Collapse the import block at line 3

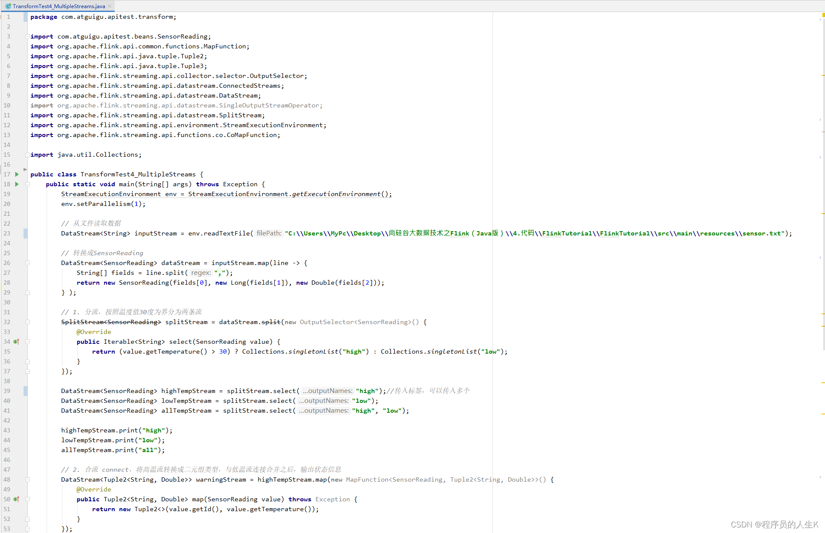[x=27, y=36]
